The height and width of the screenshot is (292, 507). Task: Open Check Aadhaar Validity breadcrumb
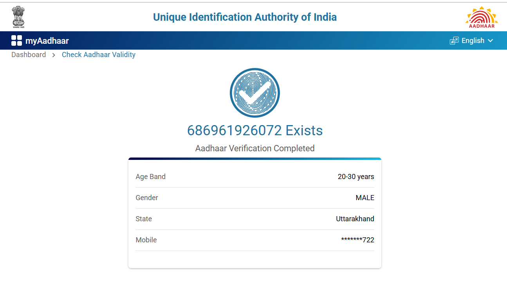pos(99,55)
